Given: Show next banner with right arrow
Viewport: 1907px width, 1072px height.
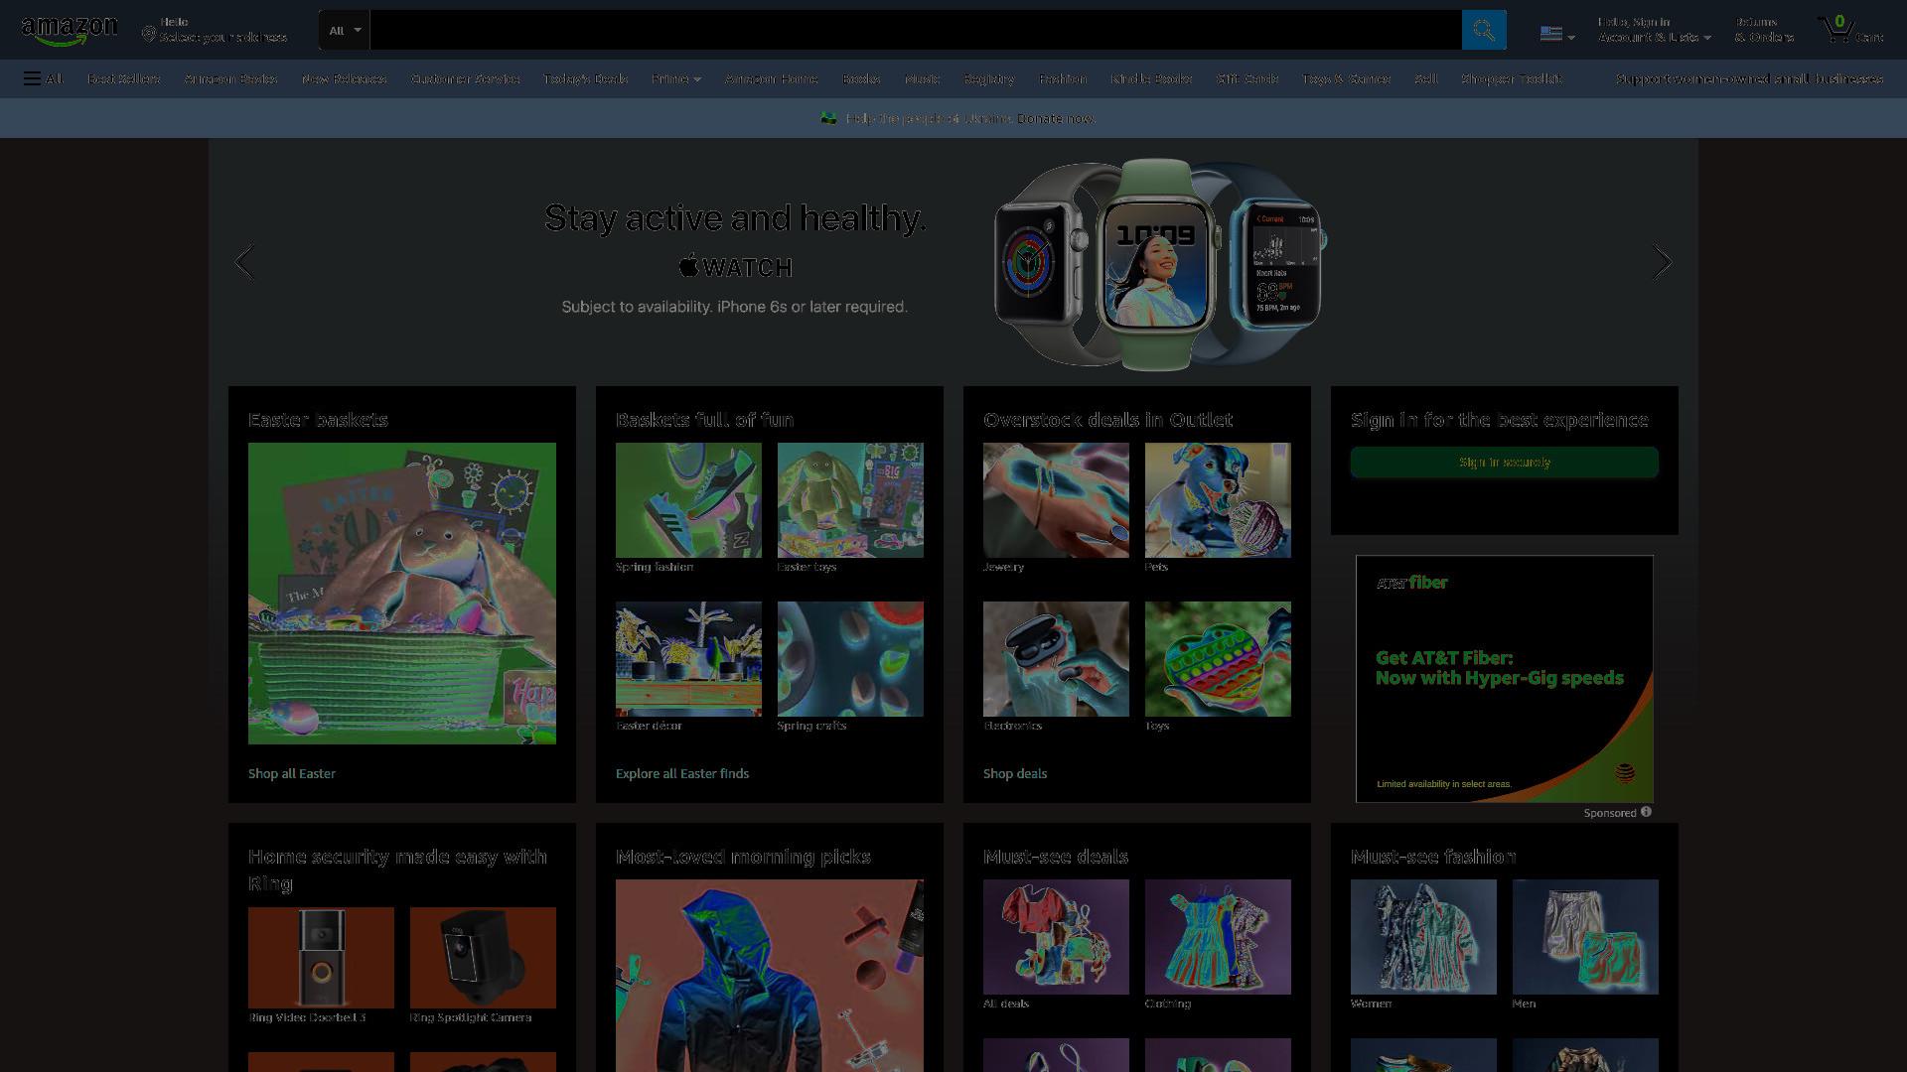Looking at the screenshot, I should (x=1662, y=262).
